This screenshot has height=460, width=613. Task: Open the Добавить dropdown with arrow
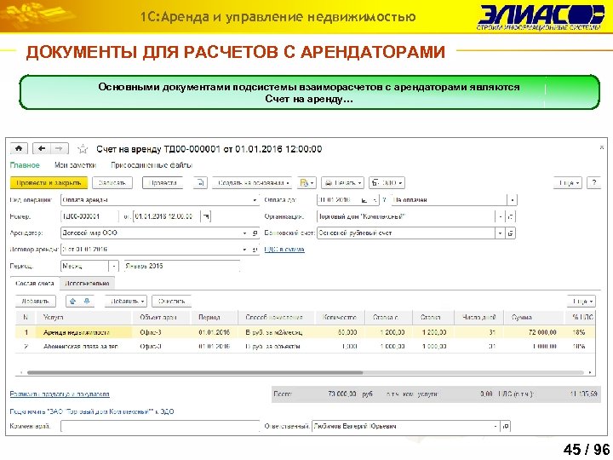tap(126, 302)
